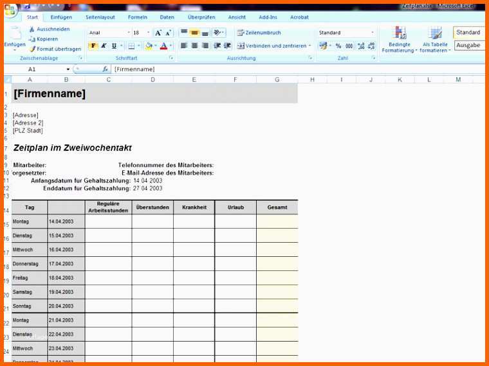Click Verbinden und zentrieren
This screenshot has height=366, width=489.
(x=272, y=46)
